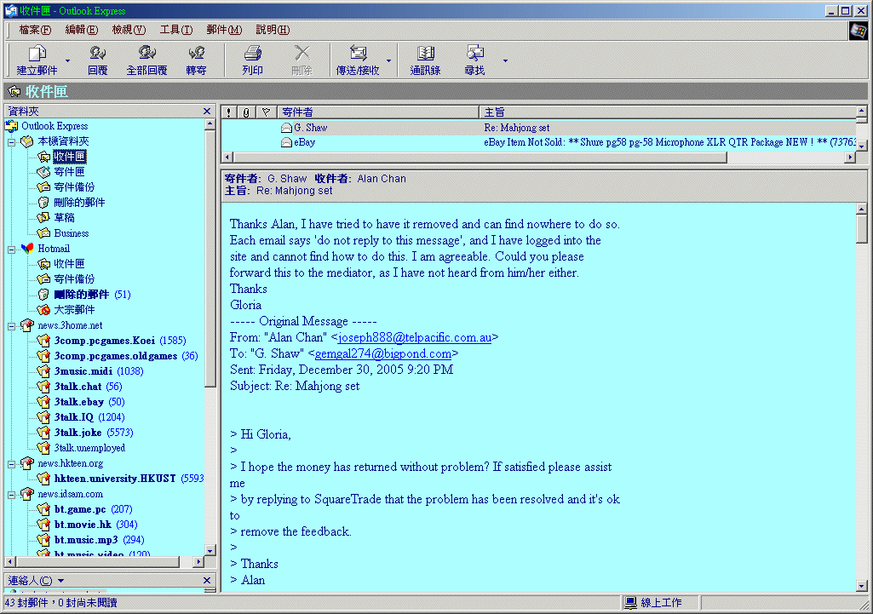Collapse the news.3home.net tree node
This screenshot has height=614, width=873.
pyautogui.click(x=12, y=326)
